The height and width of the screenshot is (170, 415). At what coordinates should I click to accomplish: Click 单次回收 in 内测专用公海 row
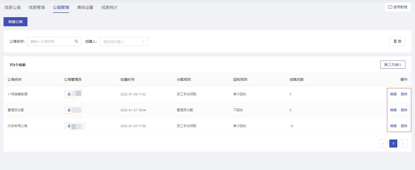(x=240, y=126)
